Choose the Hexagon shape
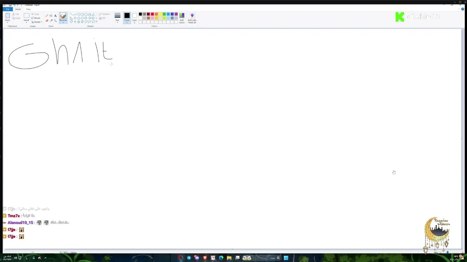 click(x=82, y=18)
